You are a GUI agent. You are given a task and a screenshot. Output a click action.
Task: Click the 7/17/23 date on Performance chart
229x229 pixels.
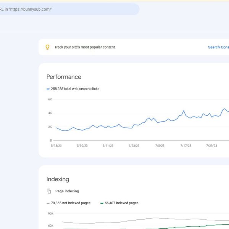pos(186,145)
